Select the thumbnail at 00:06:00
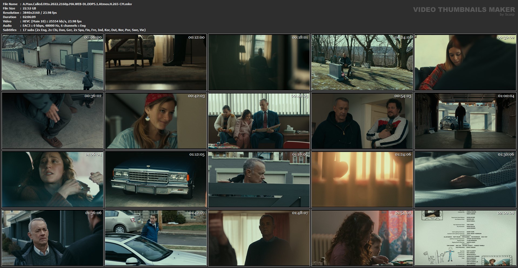This screenshot has height=268, width=518. pos(52,62)
